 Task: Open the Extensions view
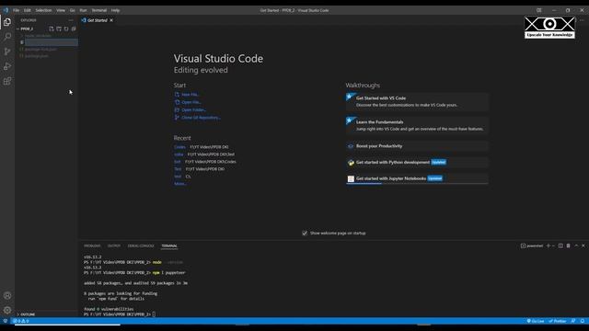pyautogui.click(x=7, y=81)
